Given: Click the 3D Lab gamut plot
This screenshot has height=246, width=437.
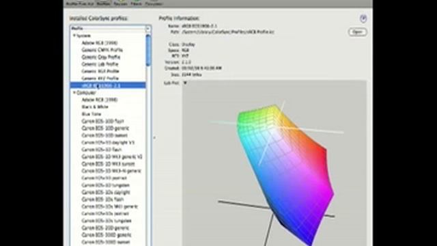Looking at the screenshot, I should [x=274, y=163].
